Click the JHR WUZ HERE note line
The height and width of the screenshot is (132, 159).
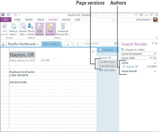pos(18,82)
